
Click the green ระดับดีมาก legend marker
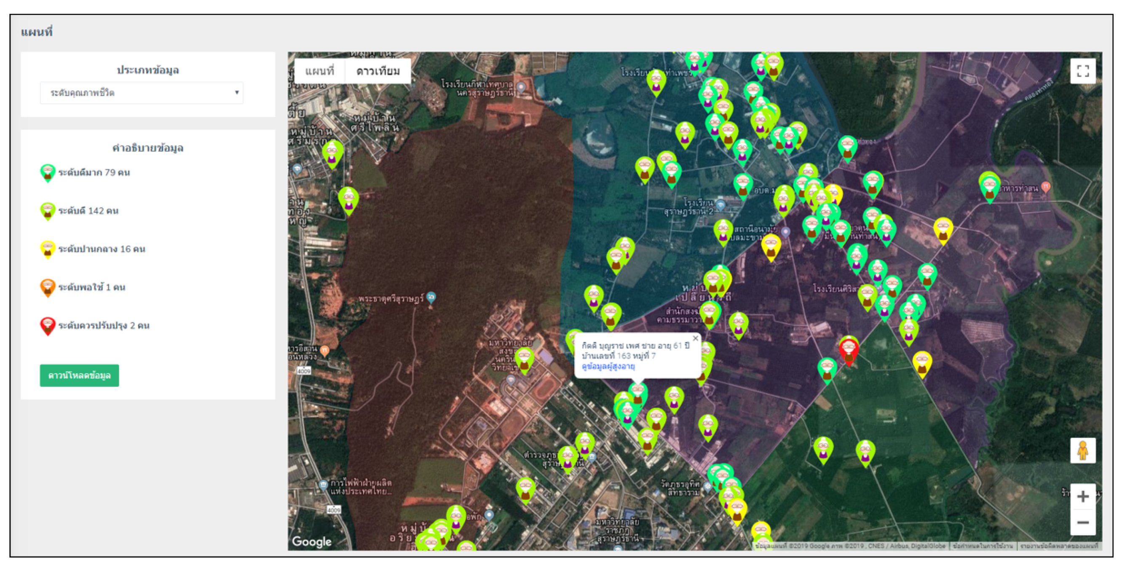tap(48, 173)
